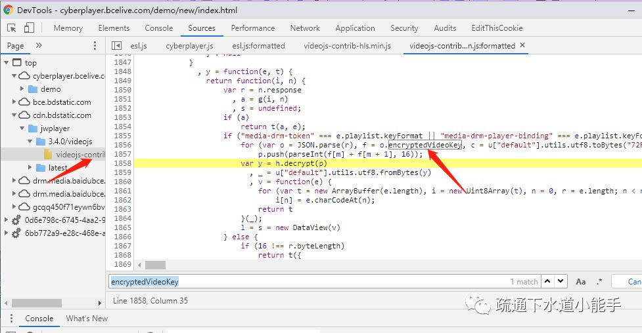Image resolution: width=642 pixels, height=333 pixels.
Task: Expand the bce.bdstatic.com domain node
Action: 14,102
